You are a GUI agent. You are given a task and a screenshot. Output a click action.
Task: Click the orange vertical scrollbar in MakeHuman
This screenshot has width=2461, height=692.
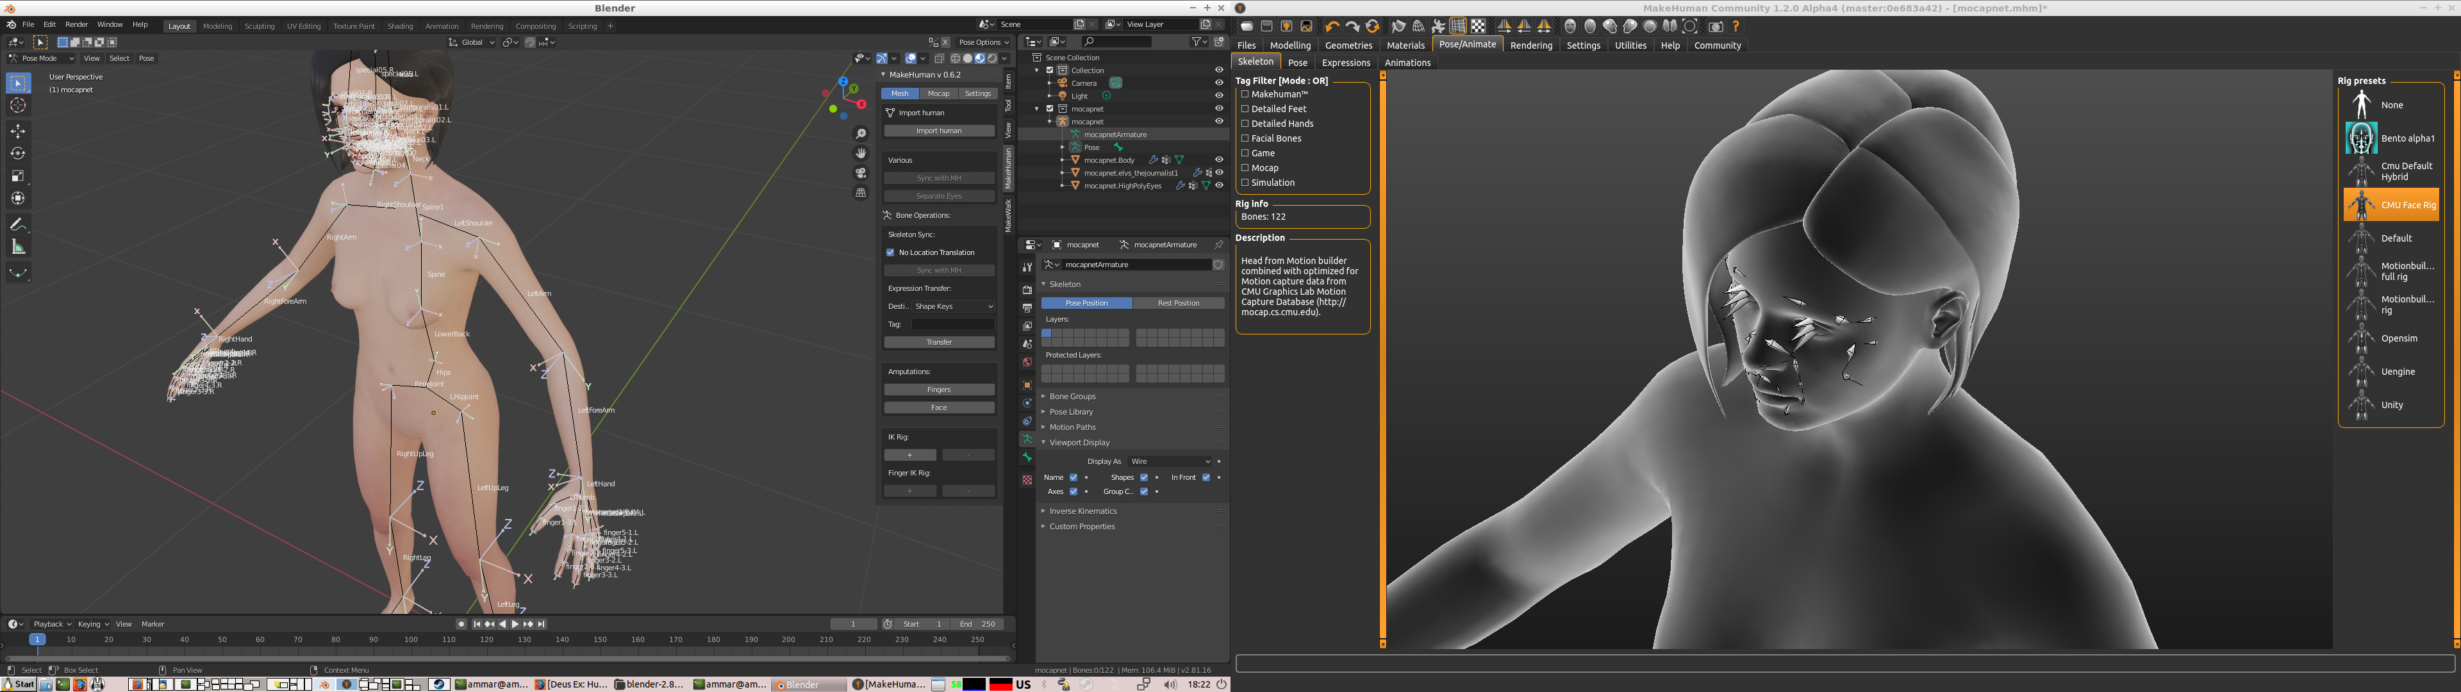coord(1382,359)
